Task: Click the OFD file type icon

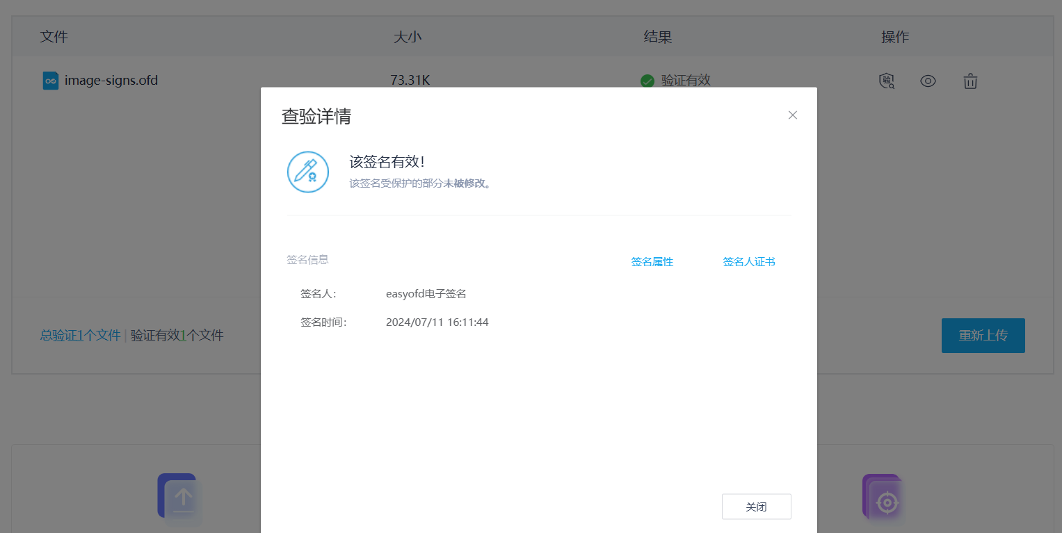Action: pos(50,81)
